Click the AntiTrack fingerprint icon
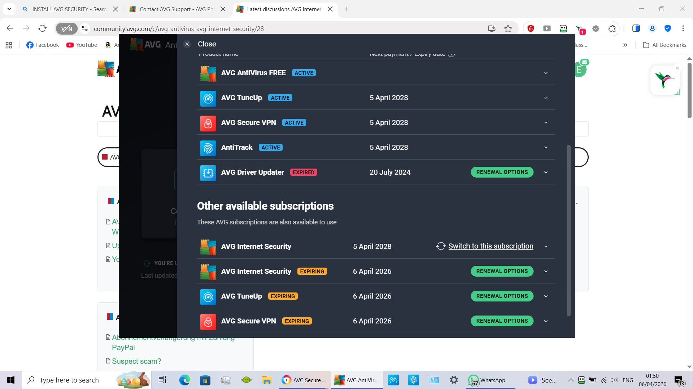 click(208, 148)
